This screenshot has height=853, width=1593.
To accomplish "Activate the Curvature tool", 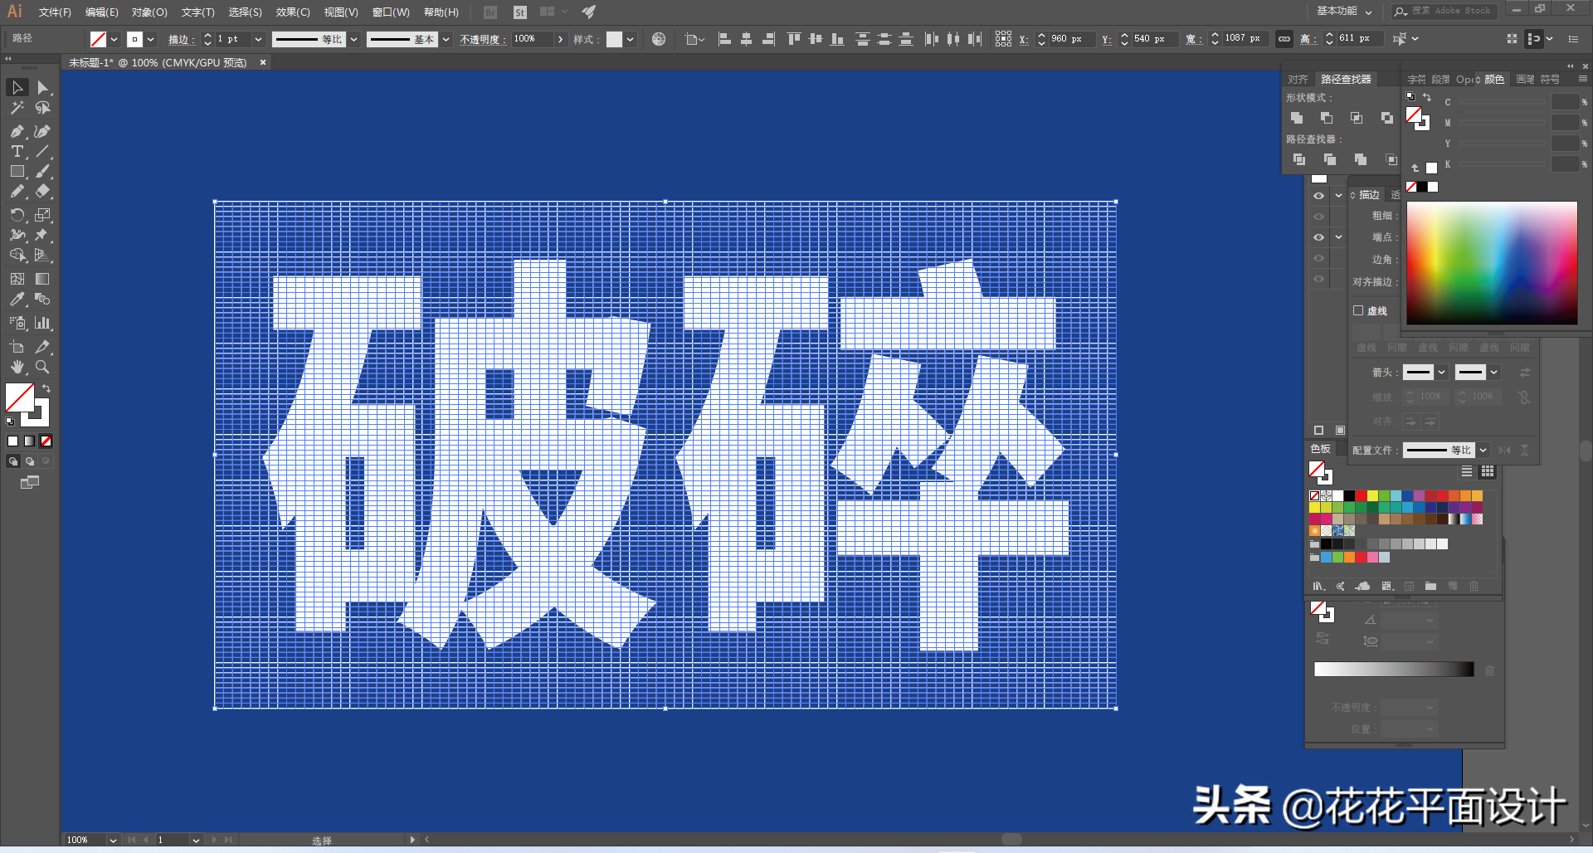I will 42,131.
